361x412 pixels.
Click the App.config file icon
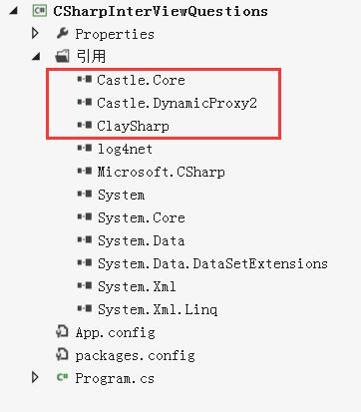pyautogui.click(x=62, y=331)
